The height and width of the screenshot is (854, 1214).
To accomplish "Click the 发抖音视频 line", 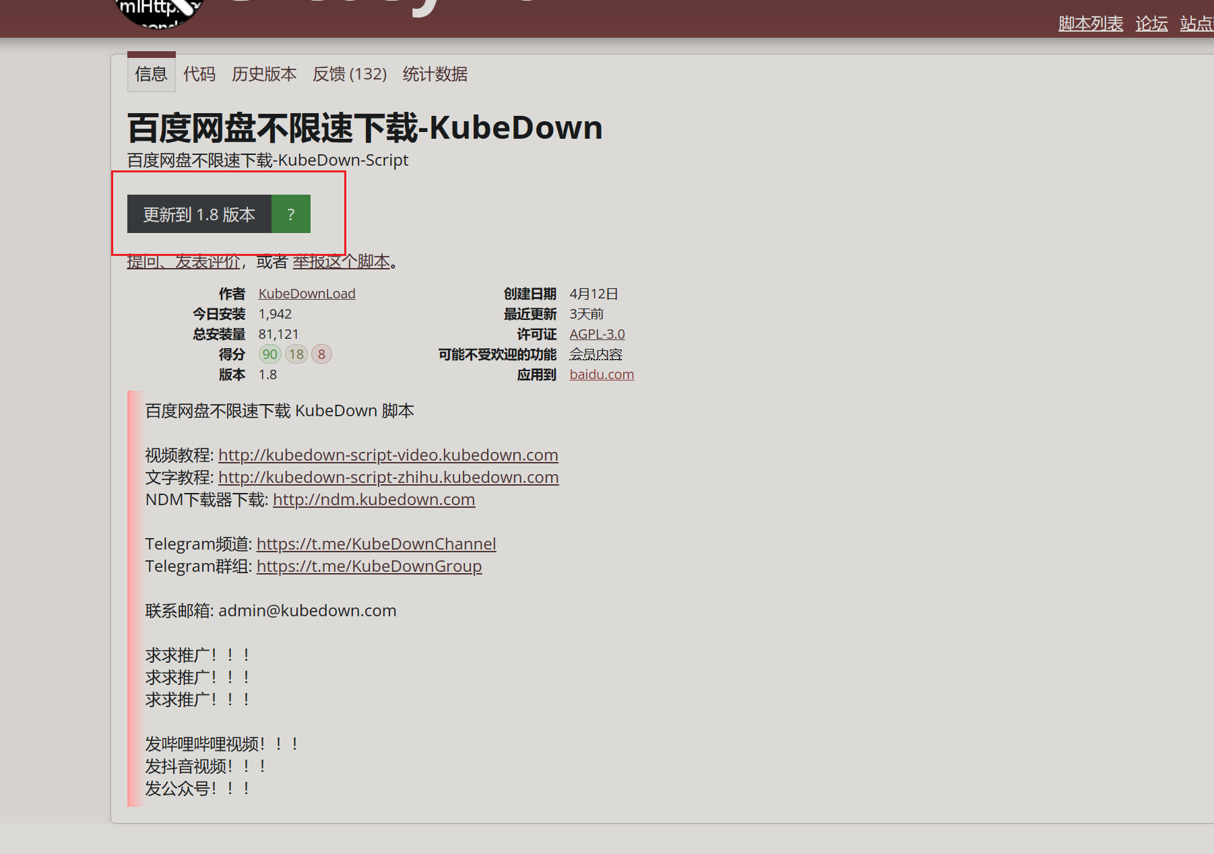I will pos(205,766).
